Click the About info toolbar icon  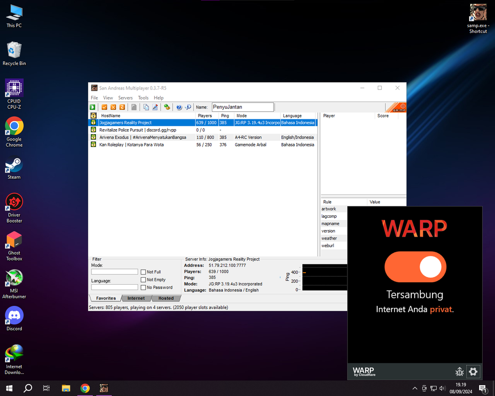188,107
